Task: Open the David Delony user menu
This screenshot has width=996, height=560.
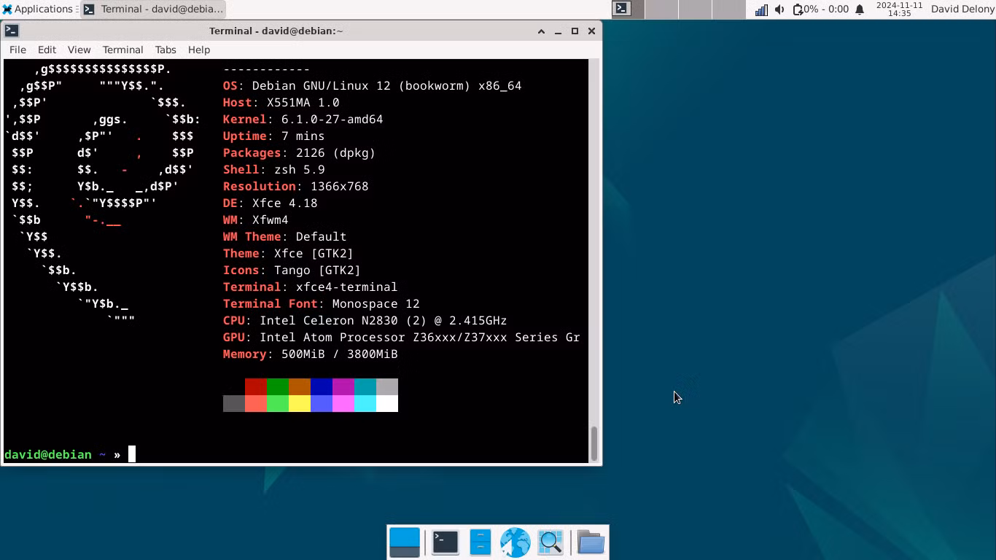Action: tap(961, 9)
